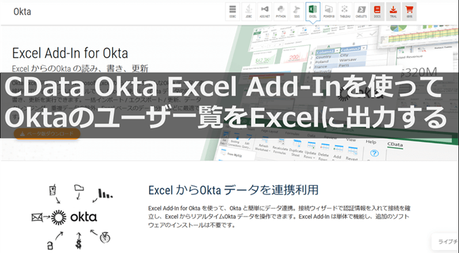Image resolution: width=459 pixels, height=253 pixels.
Task: Choose the ADO.NET provider icon
Action: pos(264,11)
